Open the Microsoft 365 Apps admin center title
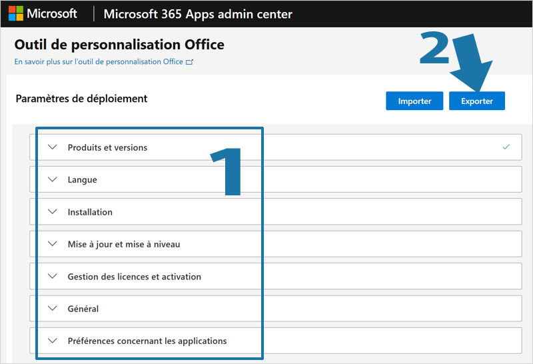 [198, 14]
